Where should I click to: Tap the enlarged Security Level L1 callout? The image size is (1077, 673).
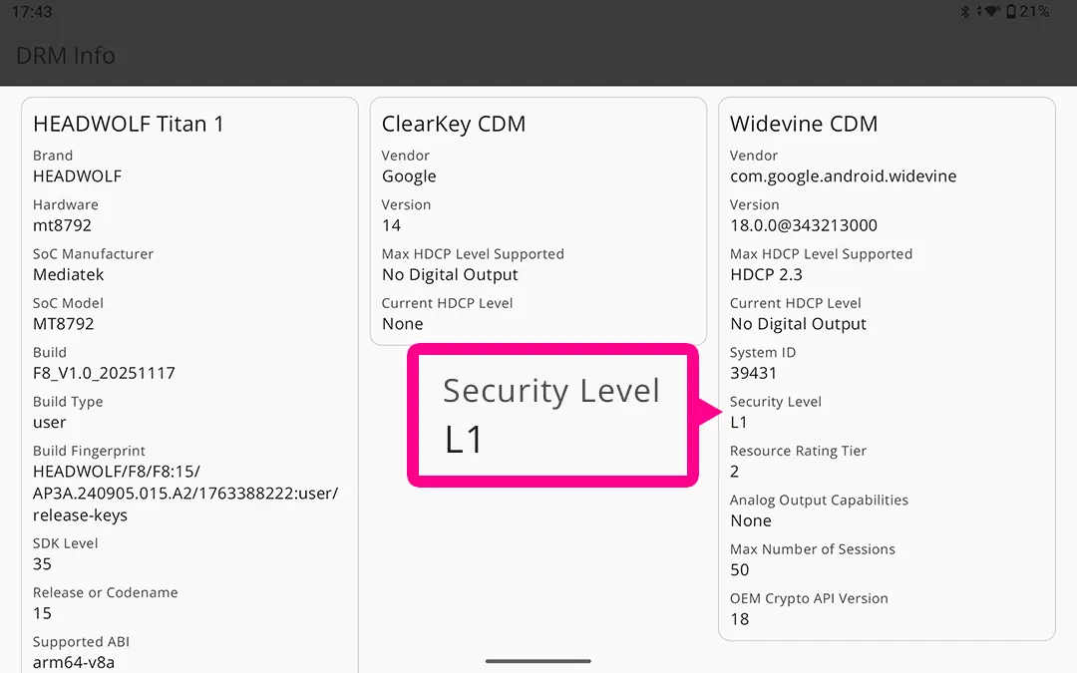click(552, 416)
